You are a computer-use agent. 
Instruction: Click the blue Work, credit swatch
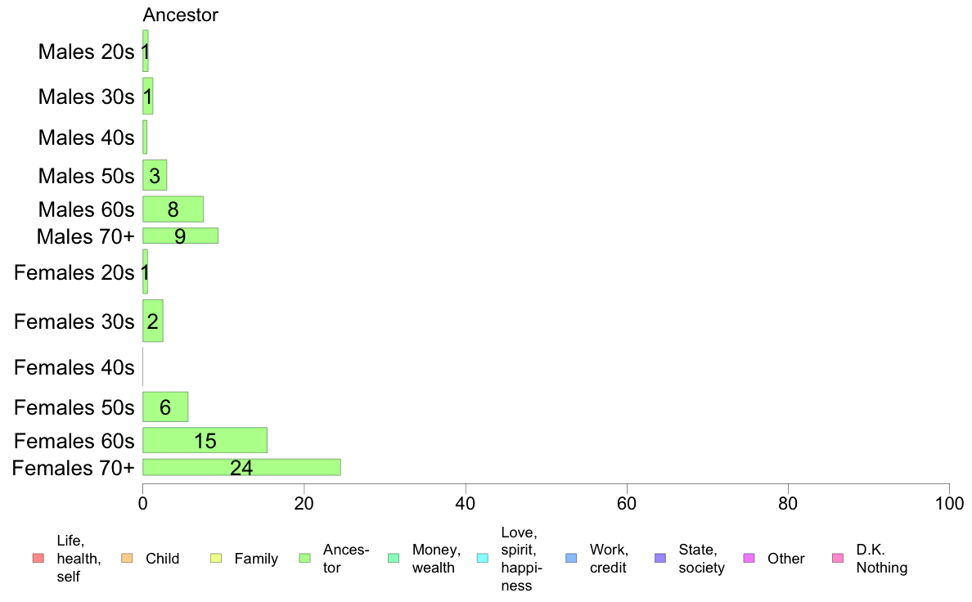point(572,559)
